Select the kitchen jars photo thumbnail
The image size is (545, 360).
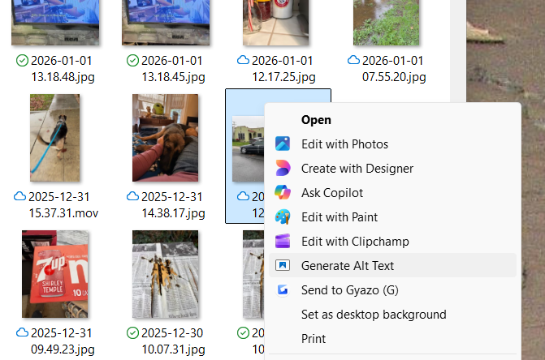275,23
